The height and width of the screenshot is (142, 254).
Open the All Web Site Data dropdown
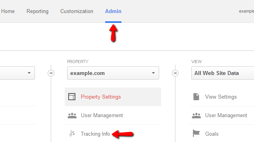(x=223, y=73)
